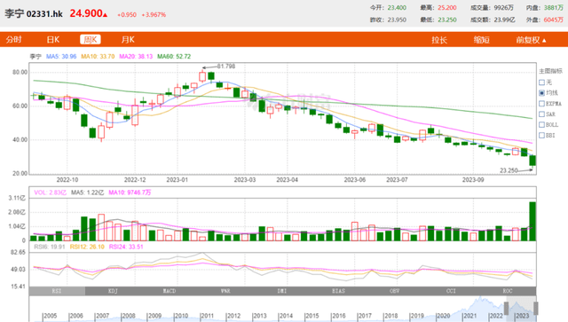Select the CCI indicator tab
The height and width of the screenshot is (322, 568).
pos(451,291)
